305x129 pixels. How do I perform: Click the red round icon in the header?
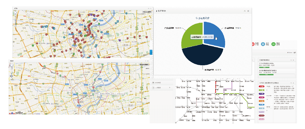tap(253, 44)
